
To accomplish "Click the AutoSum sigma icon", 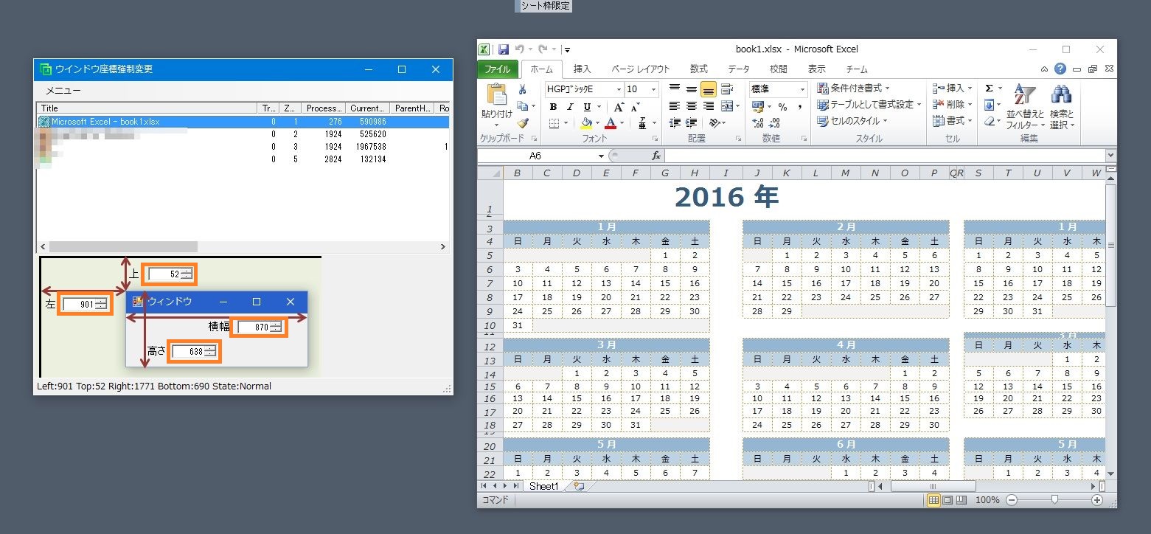I will coord(989,89).
